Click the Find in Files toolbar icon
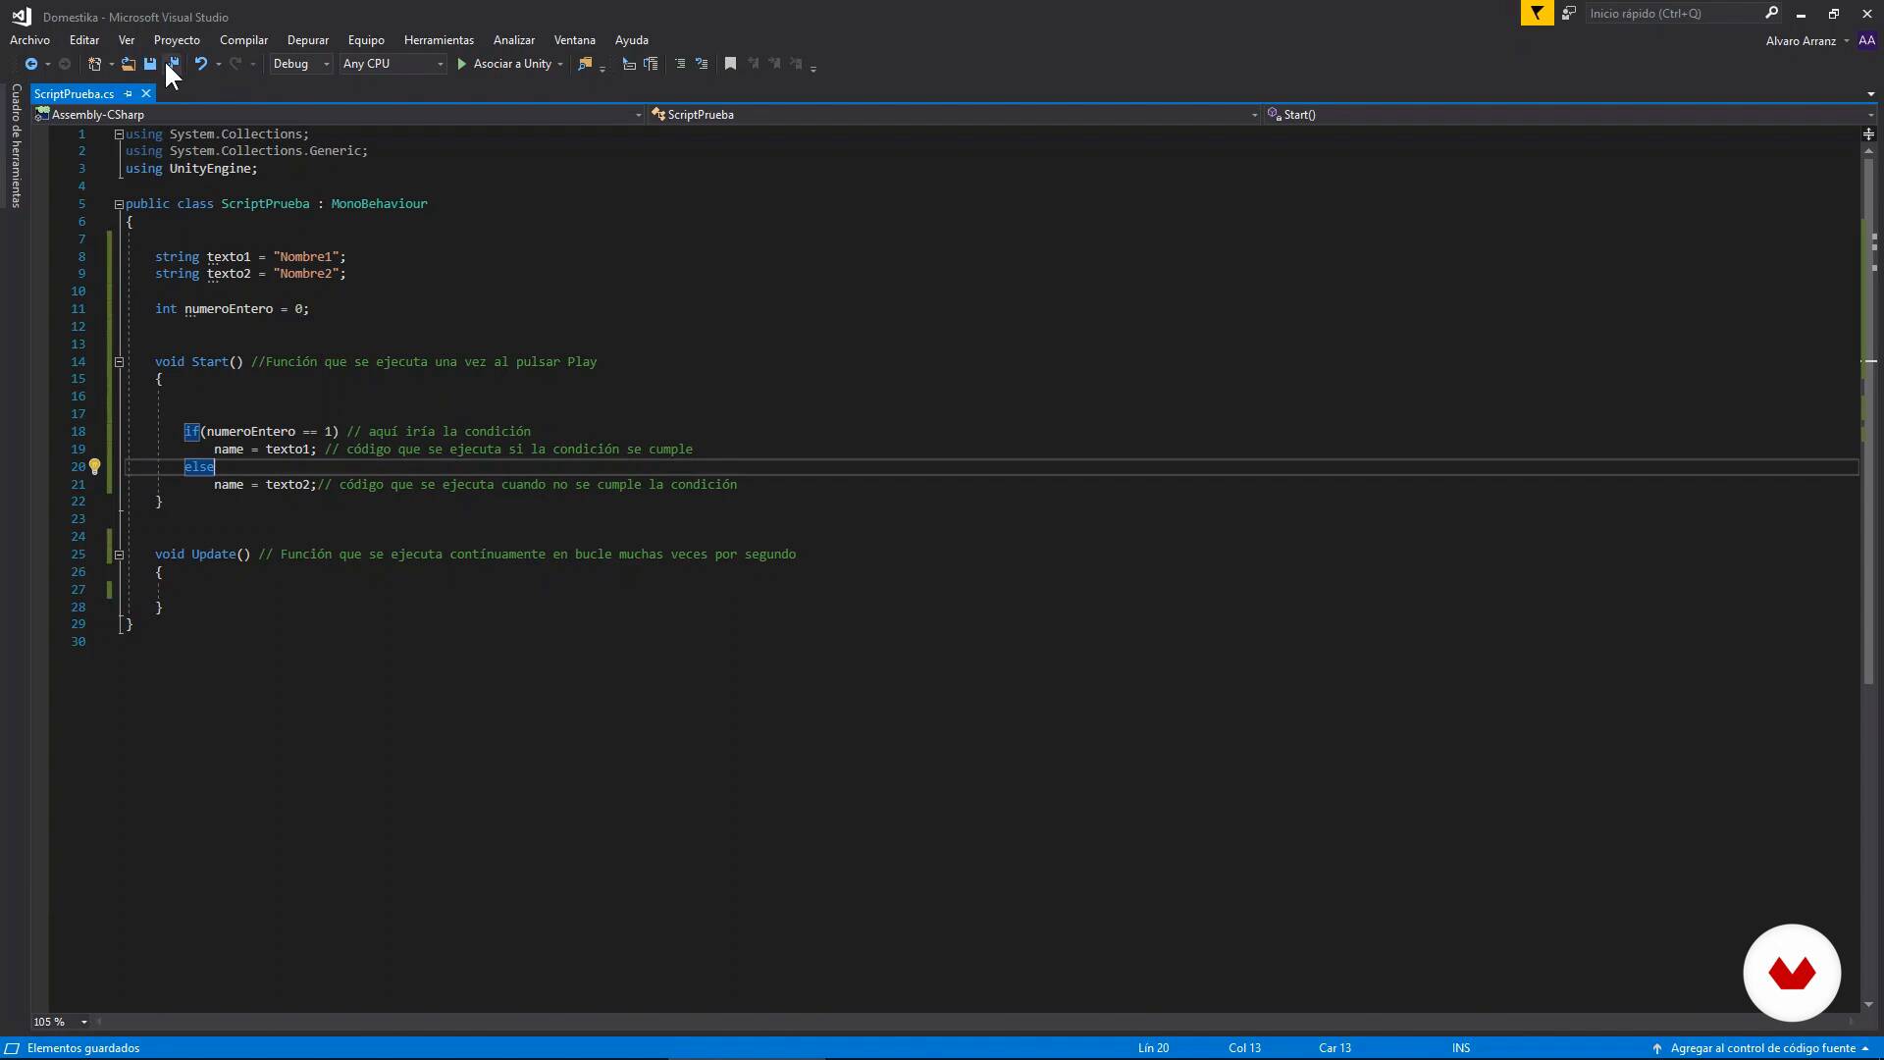The width and height of the screenshot is (1884, 1060). (585, 64)
